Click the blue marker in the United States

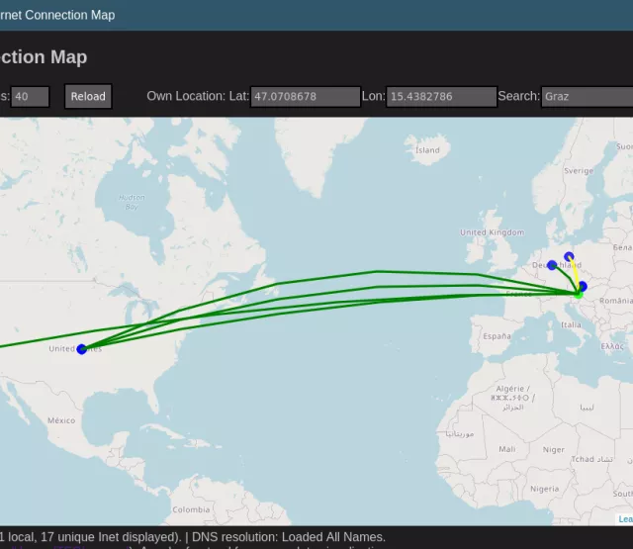82,348
